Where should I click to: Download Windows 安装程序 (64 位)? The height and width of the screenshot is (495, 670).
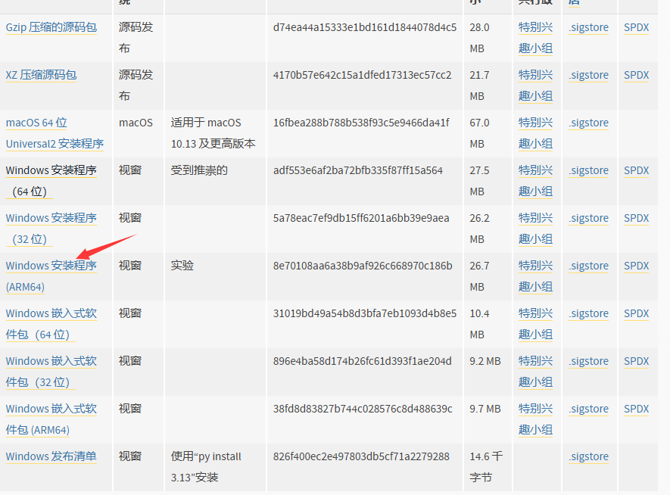pos(51,181)
